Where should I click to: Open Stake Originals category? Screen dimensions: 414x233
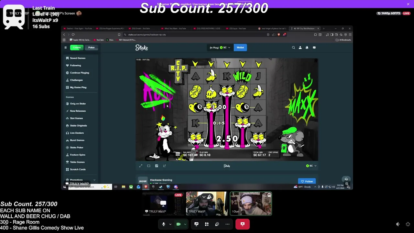point(78,126)
